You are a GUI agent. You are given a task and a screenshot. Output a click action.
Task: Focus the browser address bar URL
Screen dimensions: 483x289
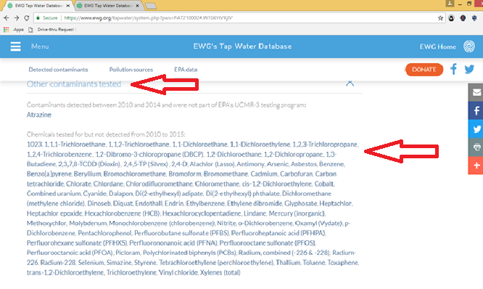pyautogui.click(x=148, y=18)
